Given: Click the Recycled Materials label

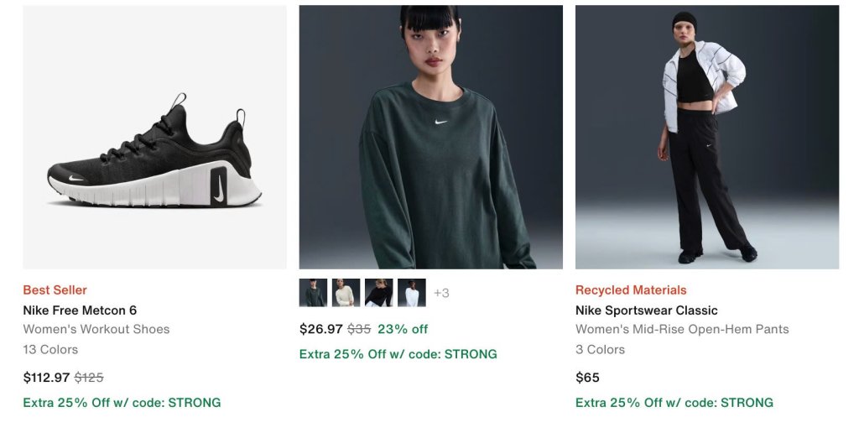Looking at the screenshot, I should coord(630,290).
